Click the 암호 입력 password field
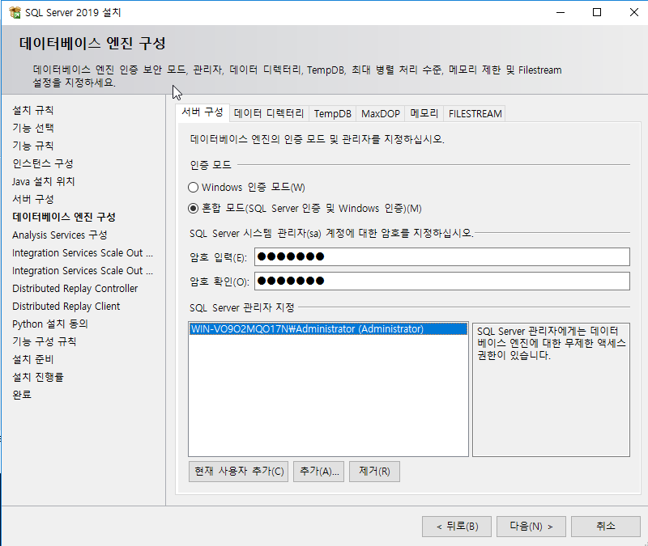The width and height of the screenshot is (648, 546). (x=442, y=256)
